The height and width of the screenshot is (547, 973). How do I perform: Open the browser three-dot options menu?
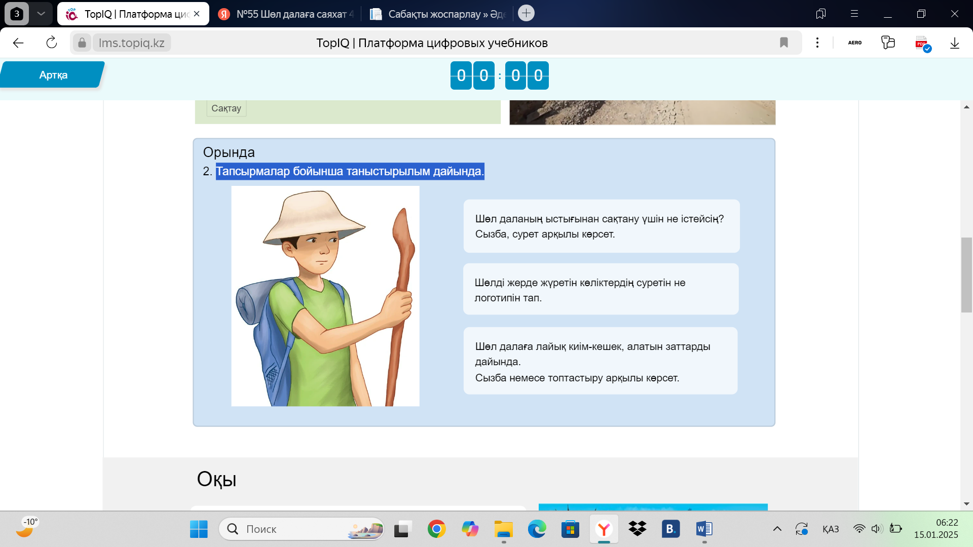(x=817, y=43)
